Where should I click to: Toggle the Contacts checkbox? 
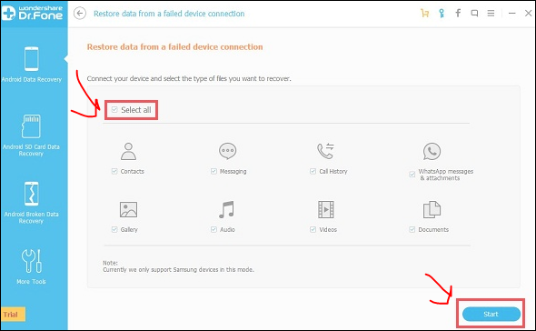[114, 171]
